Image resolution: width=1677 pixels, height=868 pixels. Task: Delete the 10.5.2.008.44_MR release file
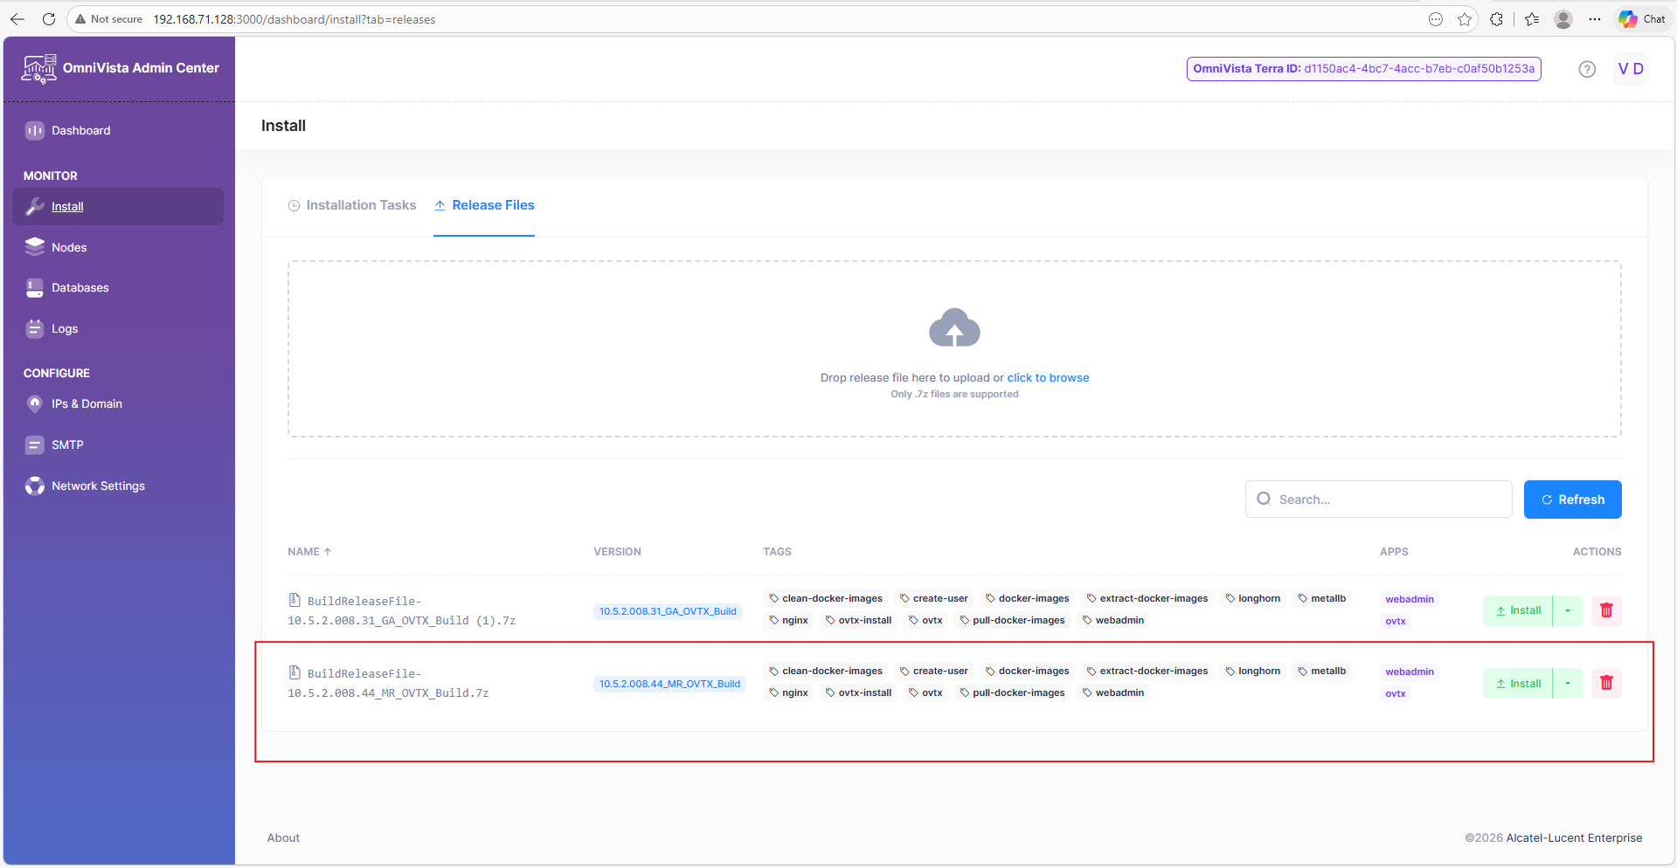[x=1606, y=683]
